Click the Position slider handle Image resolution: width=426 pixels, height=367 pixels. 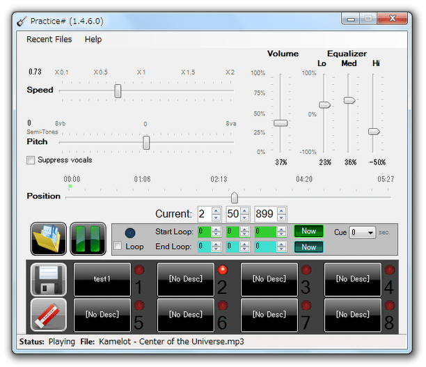234,198
